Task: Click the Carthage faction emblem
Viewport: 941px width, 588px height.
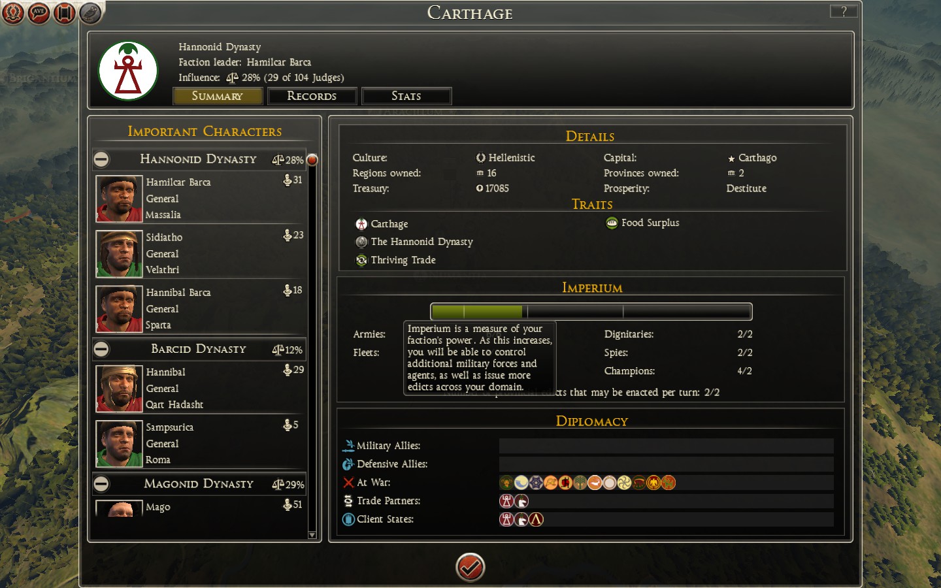Action: 128,71
